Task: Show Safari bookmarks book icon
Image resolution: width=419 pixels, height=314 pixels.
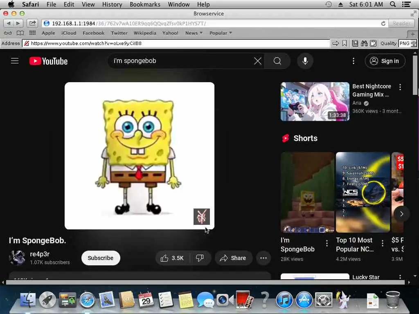Action: pos(20,33)
